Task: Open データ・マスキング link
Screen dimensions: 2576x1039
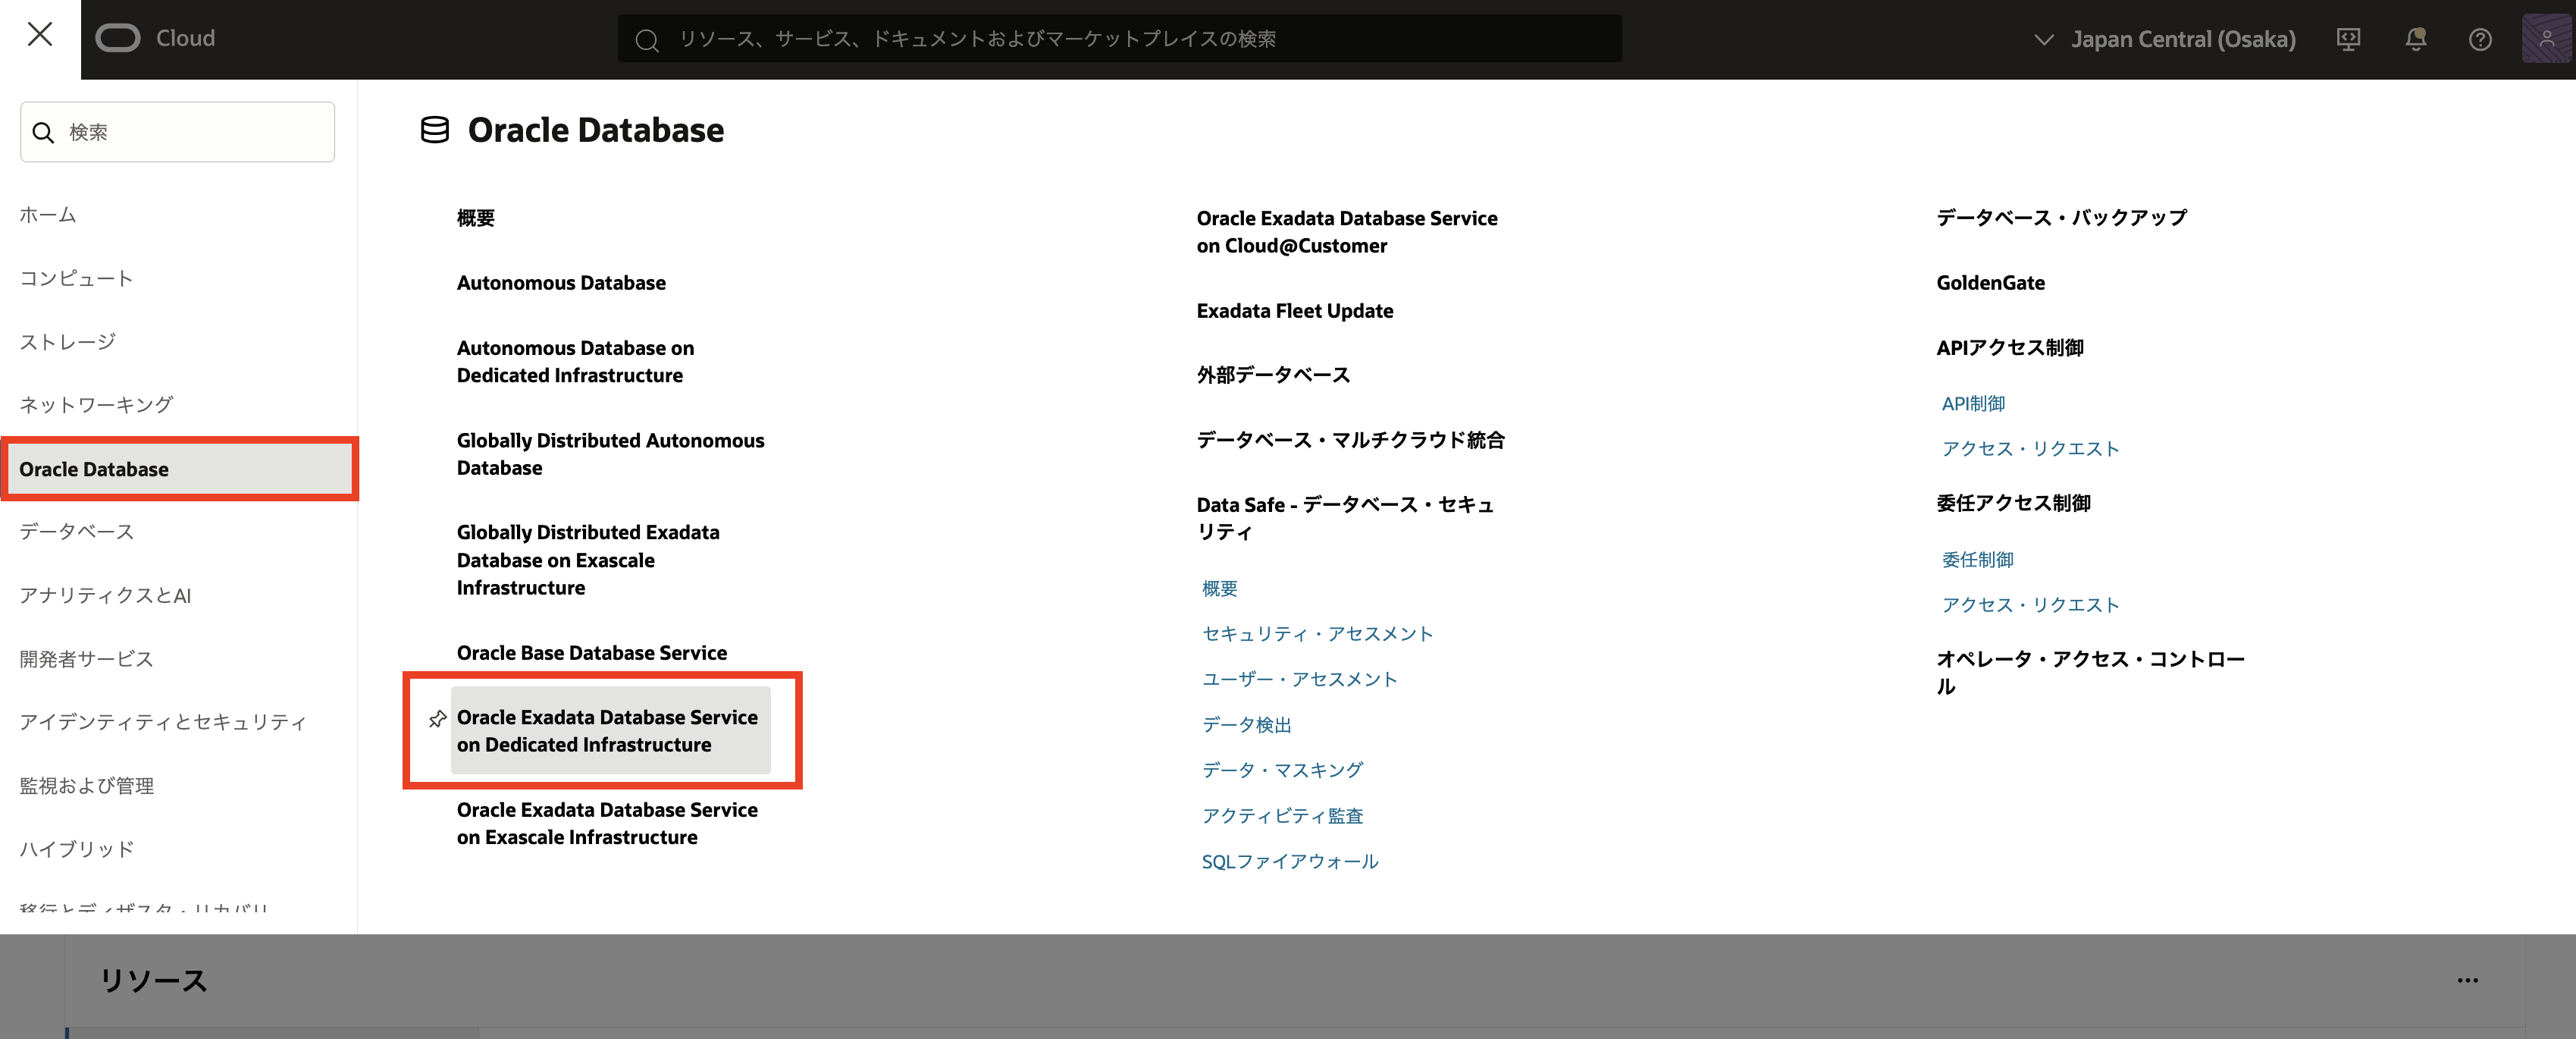Action: tap(1282, 770)
